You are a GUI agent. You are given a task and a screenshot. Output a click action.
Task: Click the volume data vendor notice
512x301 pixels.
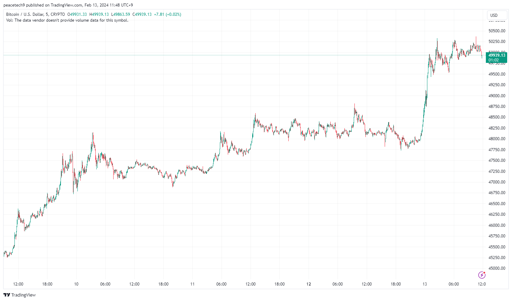[67, 20]
